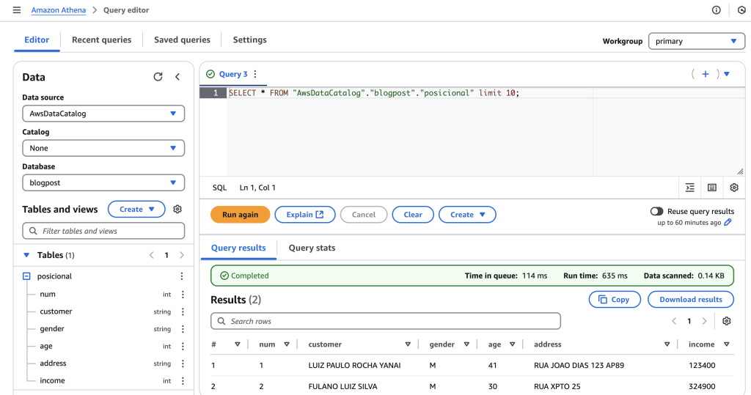Switch to Saved queries tab
The height and width of the screenshot is (395, 751).
tap(182, 40)
